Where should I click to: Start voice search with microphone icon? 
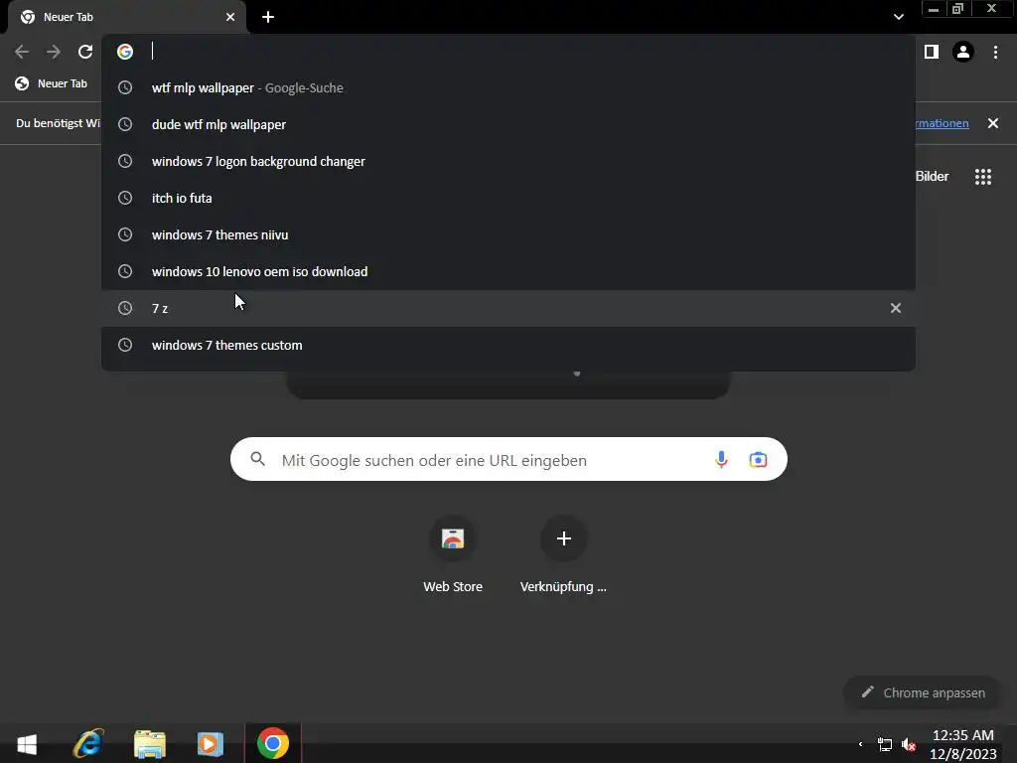point(721,460)
